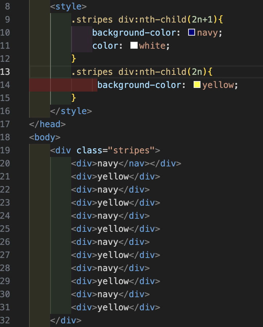Click line number 13 in the gutter
Screen dimensions: 263x327
pyautogui.click(x=5, y=72)
